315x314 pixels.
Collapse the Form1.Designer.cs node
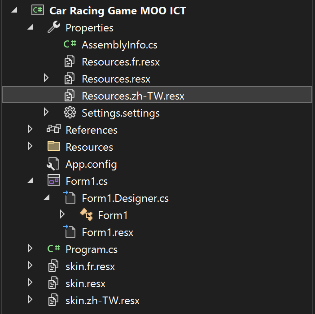point(46,198)
